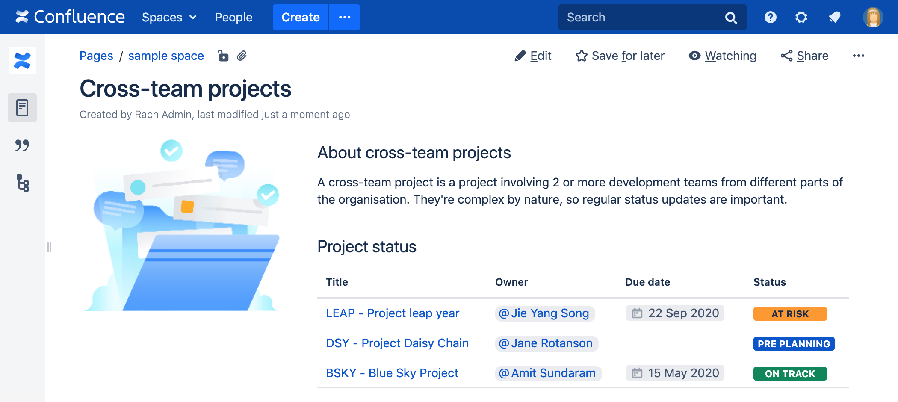
Task: Click in the Search field
Action: click(x=641, y=17)
